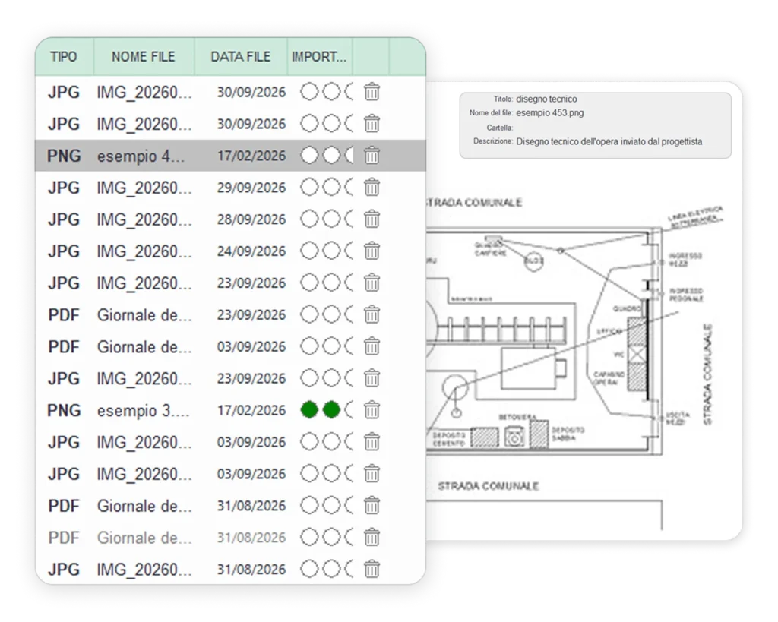Click trash icon for JPG dated 29/09/2026
The image size is (778, 622).
coord(372,188)
